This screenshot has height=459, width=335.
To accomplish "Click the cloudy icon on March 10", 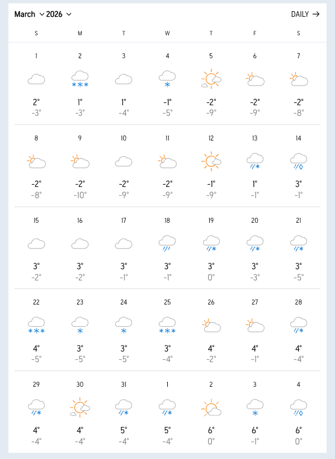I will pos(123,161).
